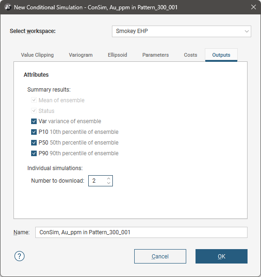Confirm with the OK button
The height and width of the screenshot is (277, 261).
(222, 257)
